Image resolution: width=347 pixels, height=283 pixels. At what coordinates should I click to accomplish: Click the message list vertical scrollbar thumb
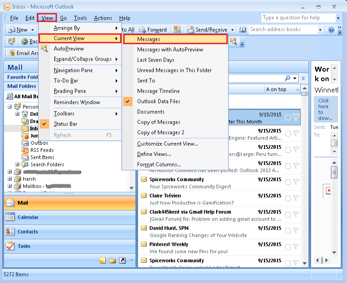point(304,94)
